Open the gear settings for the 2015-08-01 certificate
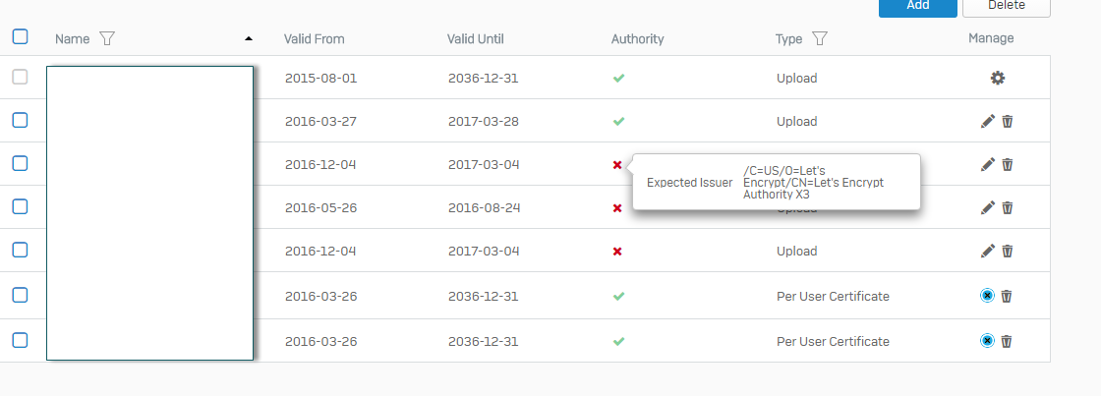The height and width of the screenshot is (396, 1101). 997,78
